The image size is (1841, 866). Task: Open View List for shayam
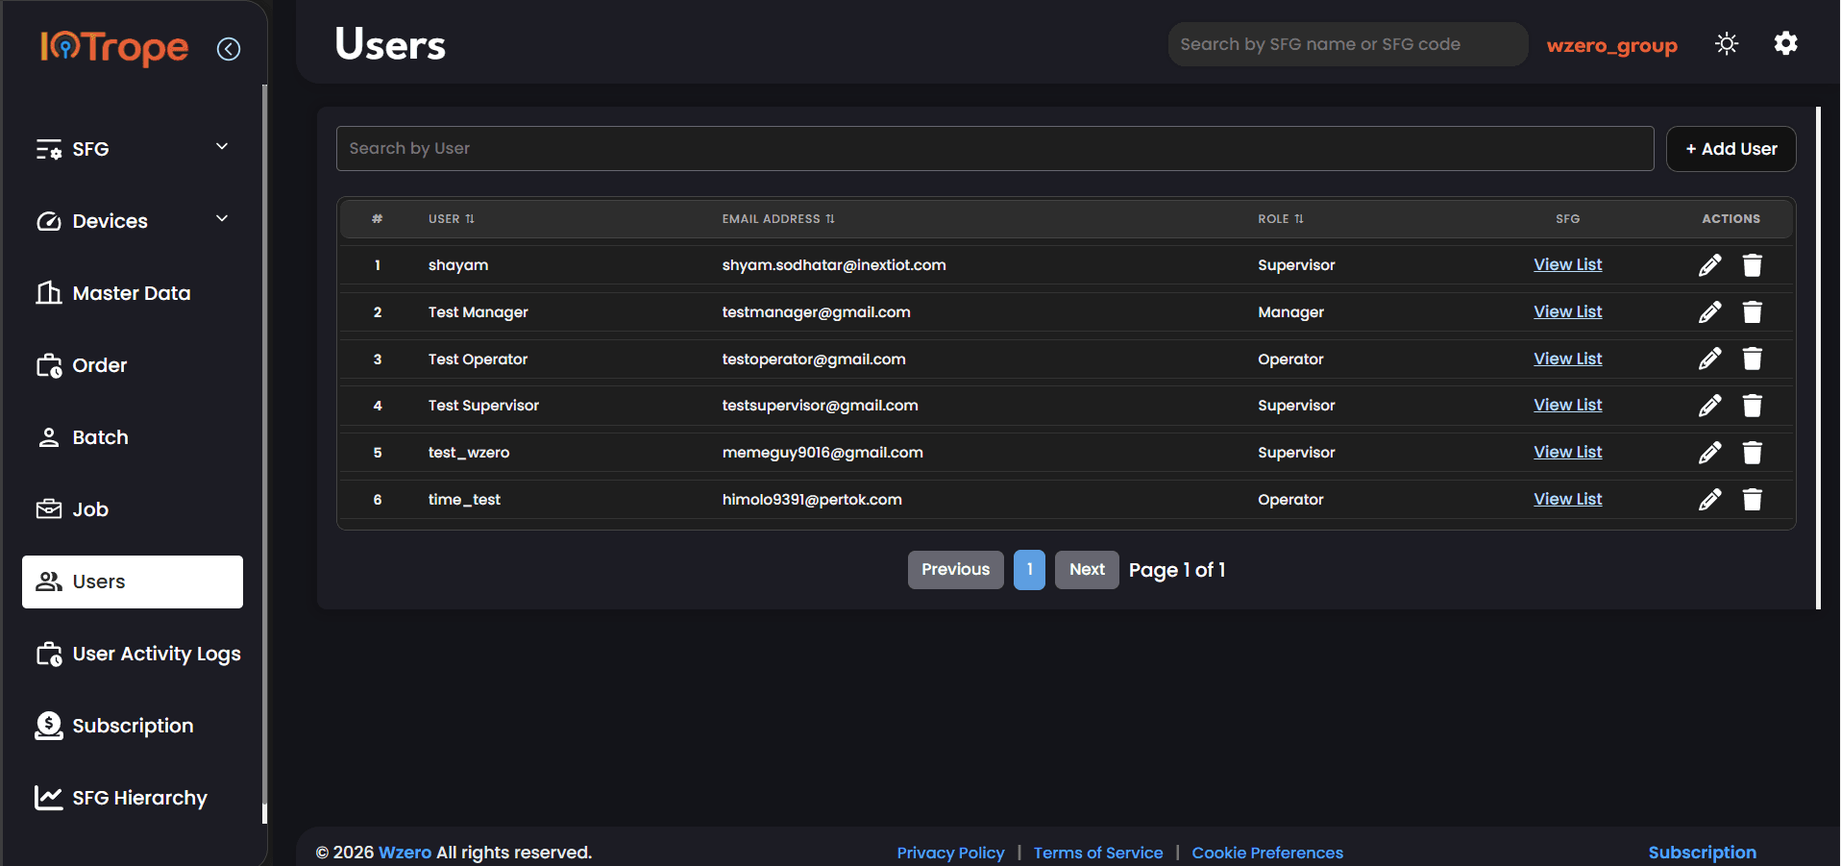pos(1567,264)
